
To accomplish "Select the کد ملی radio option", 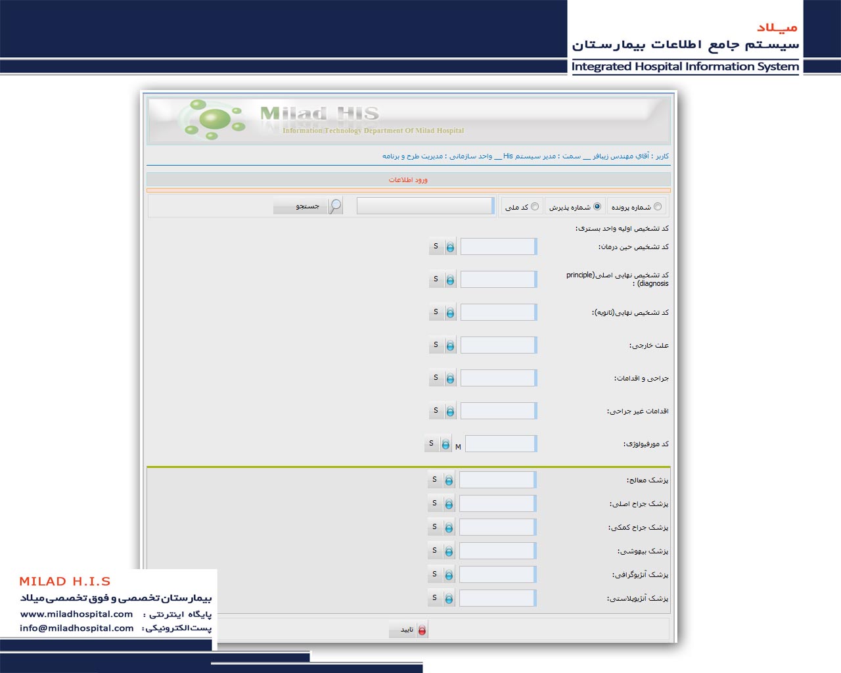I will click(x=535, y=206).
